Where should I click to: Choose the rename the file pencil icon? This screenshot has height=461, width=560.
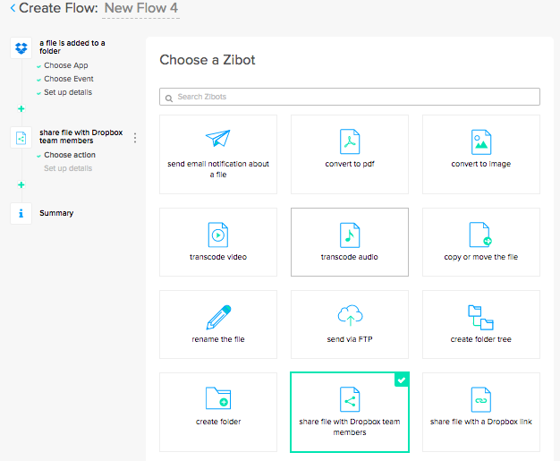tap(218, 317)
